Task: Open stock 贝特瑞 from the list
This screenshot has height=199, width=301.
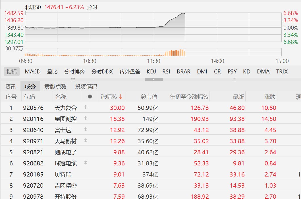Action: tap(62, 174)
